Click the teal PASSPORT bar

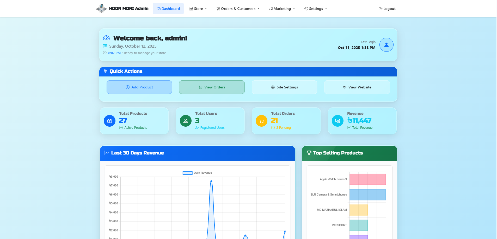click(x=359, y=225)
